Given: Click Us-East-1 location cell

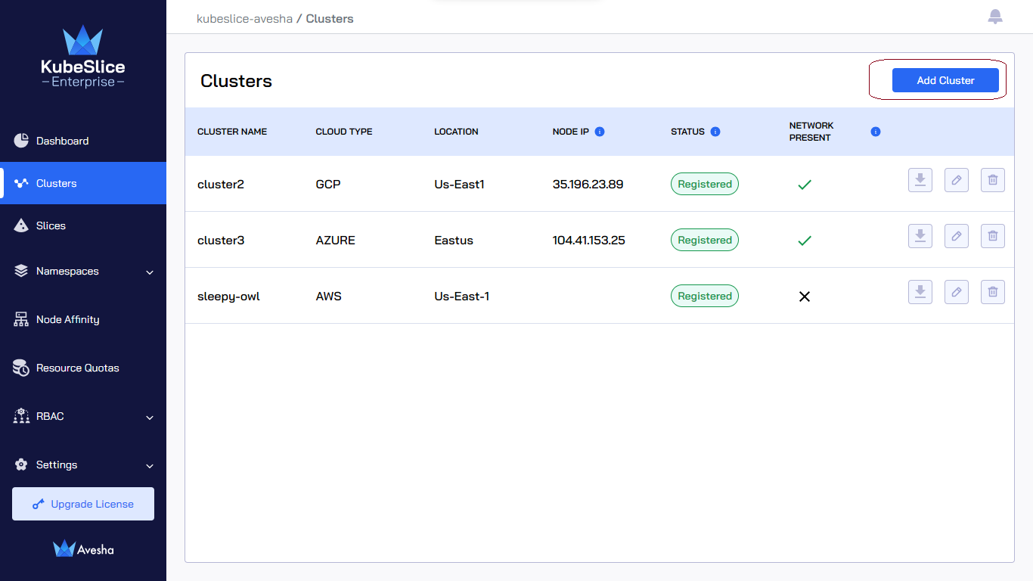Looking at the screenshot, I should pos(462,296).
